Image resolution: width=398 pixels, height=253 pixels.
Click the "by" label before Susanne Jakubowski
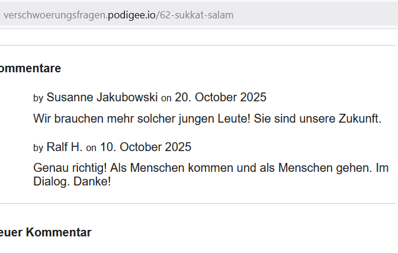pos(38,98)
